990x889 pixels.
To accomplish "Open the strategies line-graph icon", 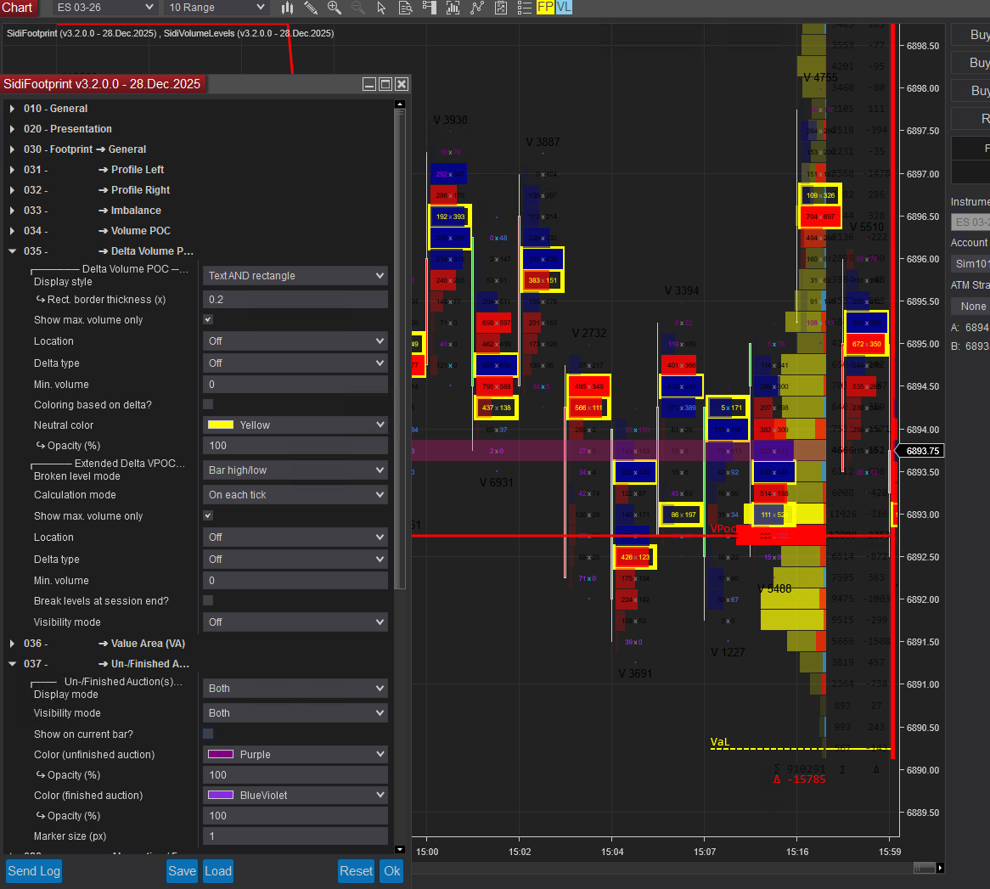I will tap(477, 8).
